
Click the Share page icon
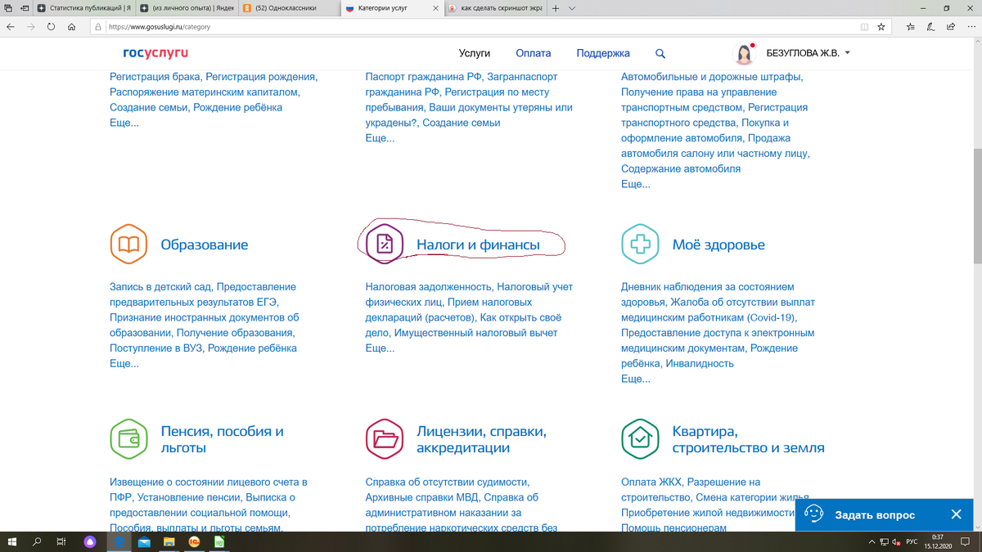(x=952, y=26)
